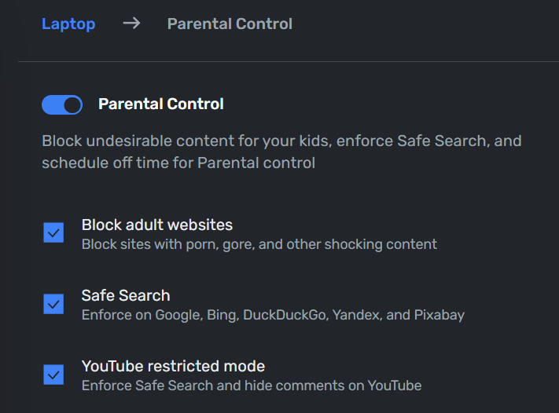Image resolution: width=559 pixels, height=413 pixels.
Task: Disable the Safe Search checkbox
Action: click(53, 303)
